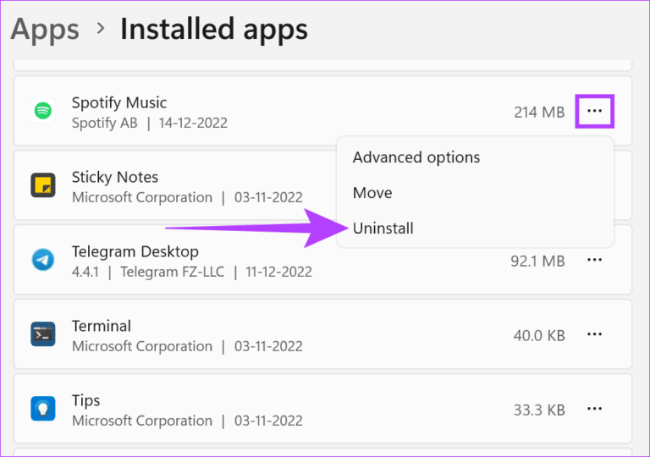650x457 pixels.
Task: Click Telegram FZ-LLC publisher text
Action: pyautogui.click(x=173, y=272)
